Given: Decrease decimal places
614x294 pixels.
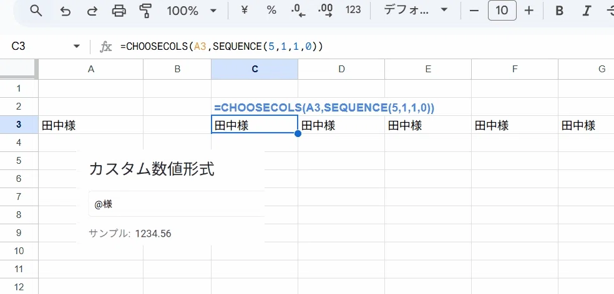Looking at the screenshot, I should tap(298, 11).
